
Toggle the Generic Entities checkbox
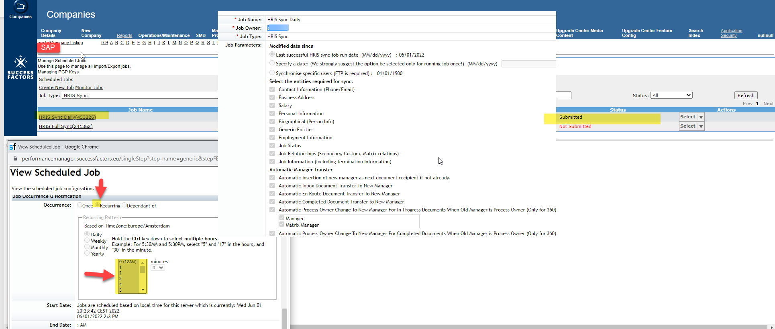click(272, 129)
